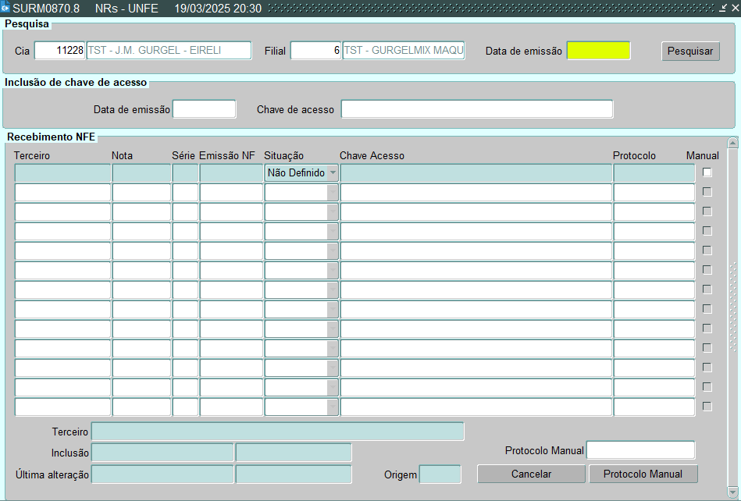
Task: Toggle the Manual checkbox in second row
Action: tap(707, 192)
